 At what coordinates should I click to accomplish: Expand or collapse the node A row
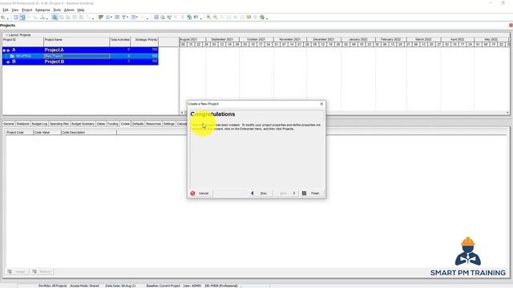tap(4, 50)
